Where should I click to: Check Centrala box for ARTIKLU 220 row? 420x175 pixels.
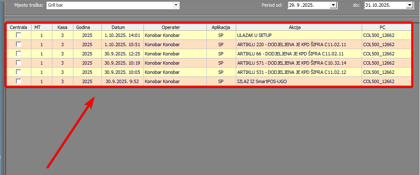[x=18, y=44]
